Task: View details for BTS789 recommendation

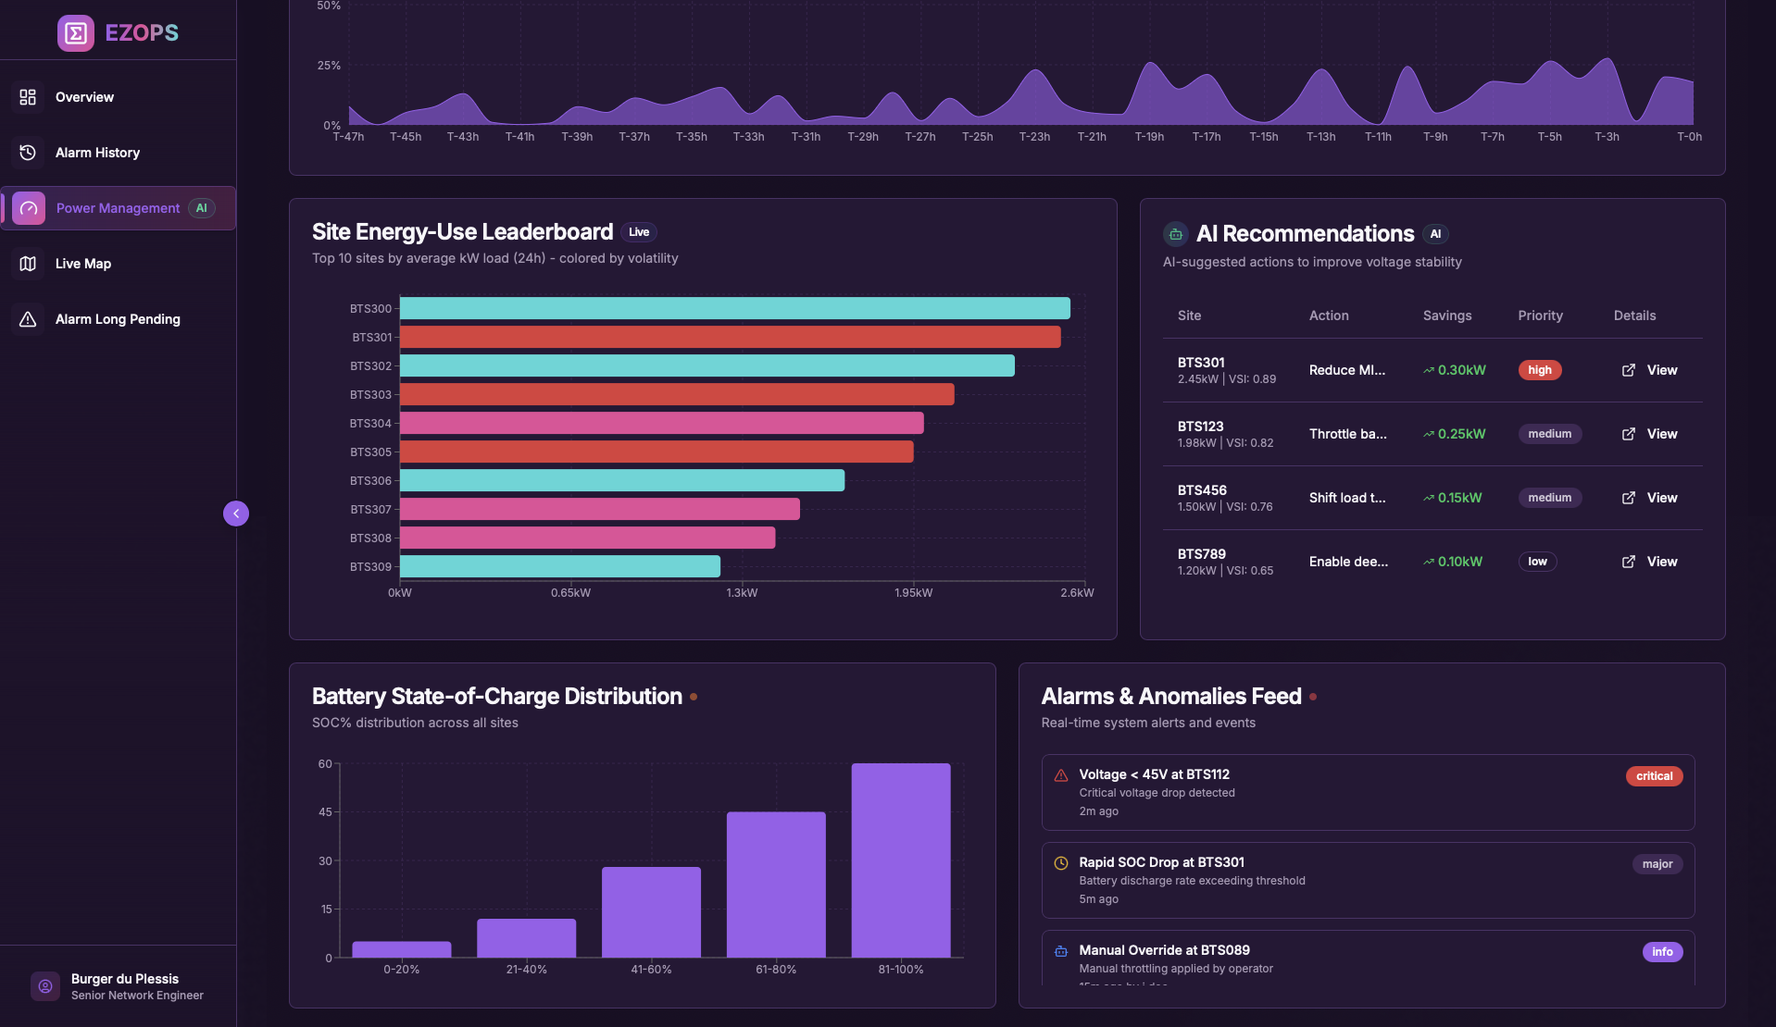Action: click(1661, 562)
